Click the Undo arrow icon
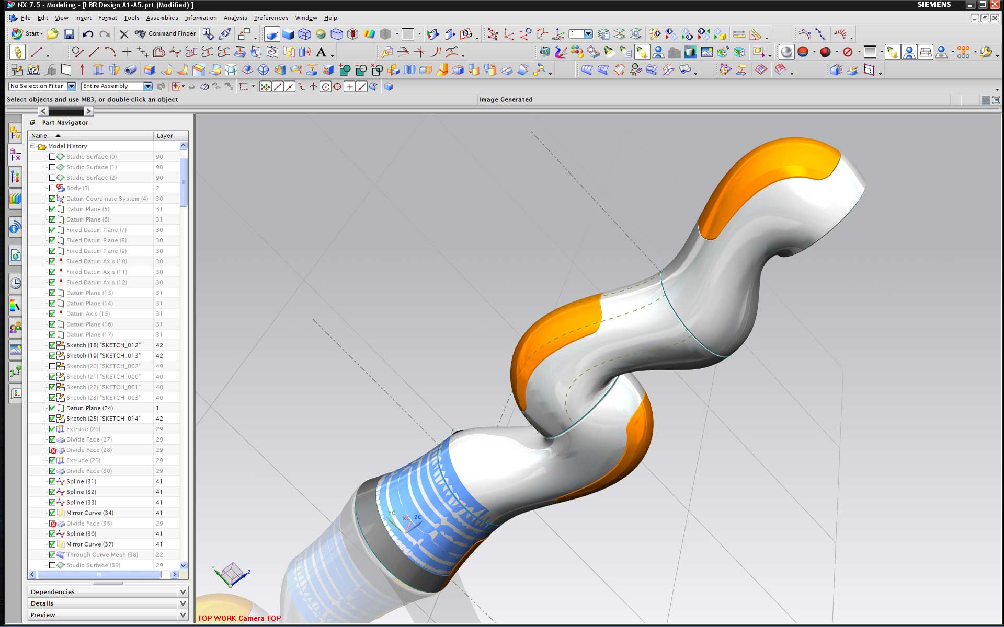 [87, 33]
